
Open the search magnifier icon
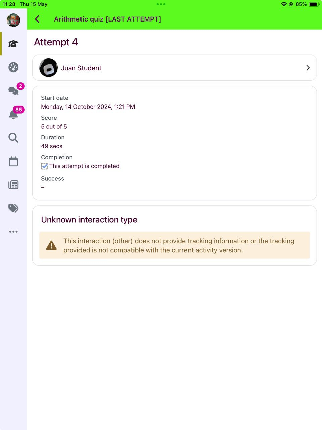tap(13, 138)
